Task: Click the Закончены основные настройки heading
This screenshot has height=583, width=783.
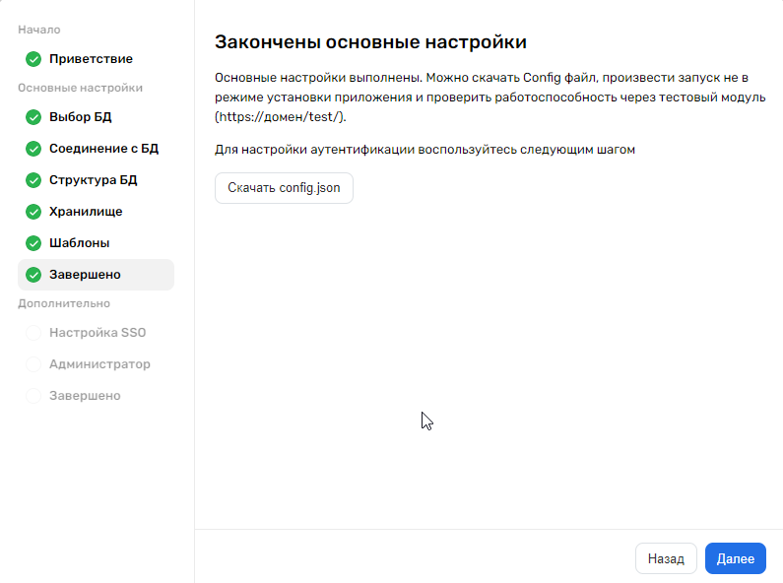Action: (x=370, y=42)
